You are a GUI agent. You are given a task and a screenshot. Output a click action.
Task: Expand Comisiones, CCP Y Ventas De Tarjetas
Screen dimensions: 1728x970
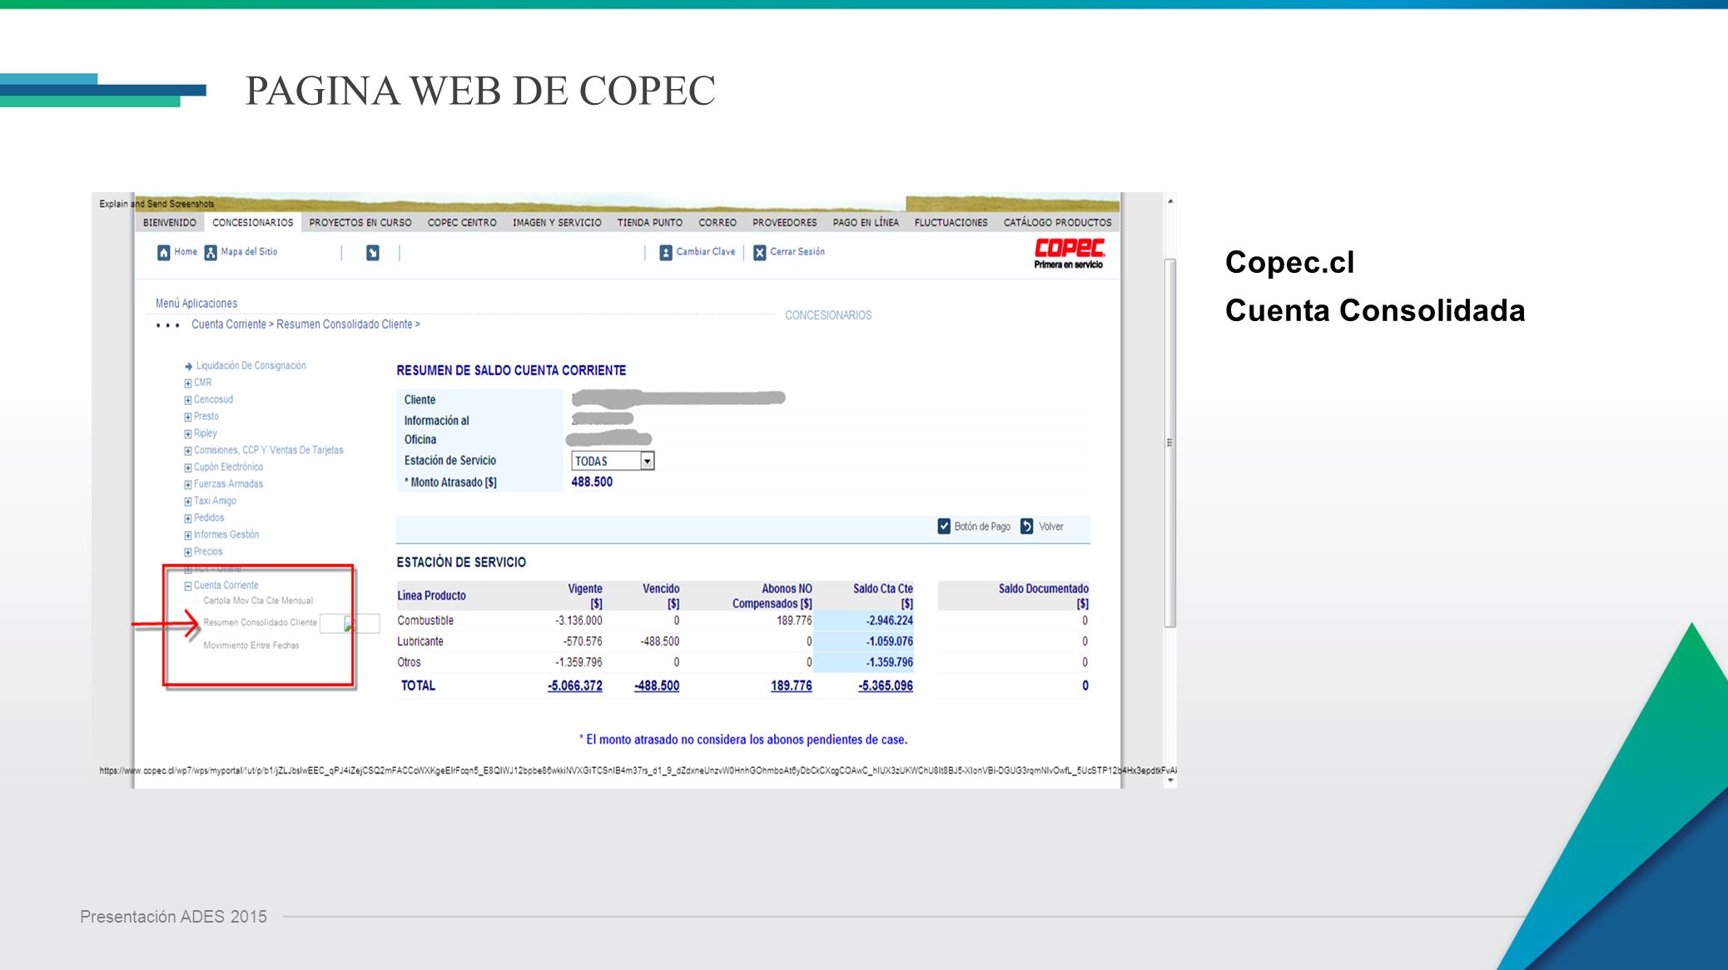pos(188,451)
